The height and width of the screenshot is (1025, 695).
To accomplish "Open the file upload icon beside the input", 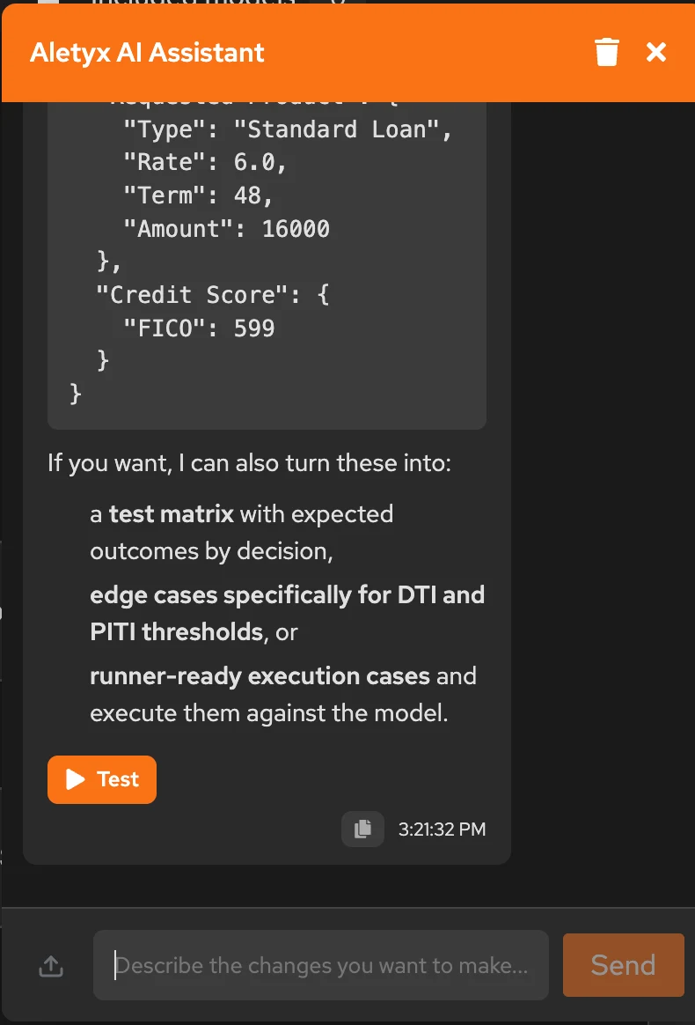I will 51,965.
